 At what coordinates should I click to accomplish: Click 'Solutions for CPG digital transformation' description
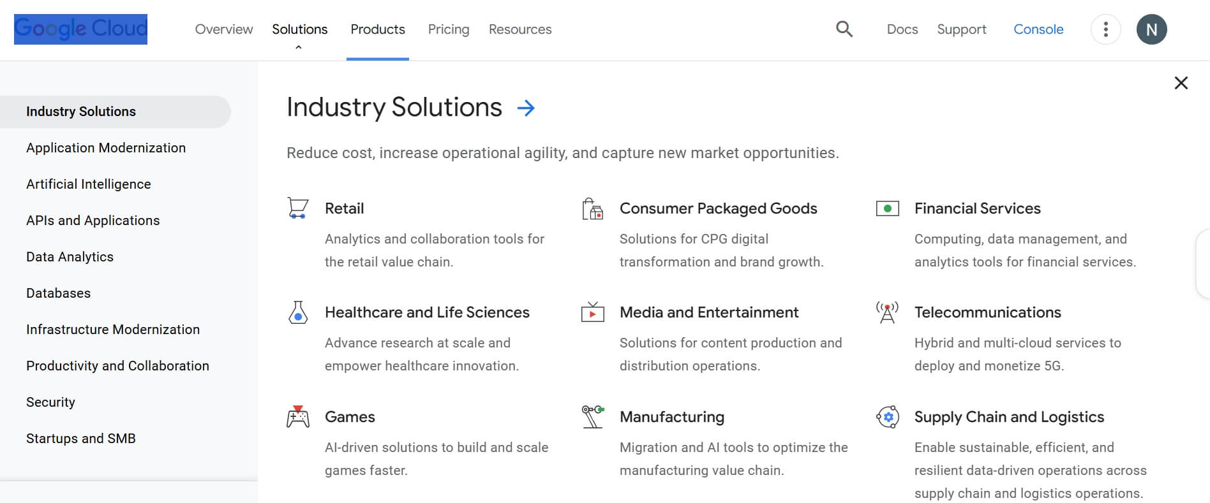pyautogui.click(x=722, y=251)
